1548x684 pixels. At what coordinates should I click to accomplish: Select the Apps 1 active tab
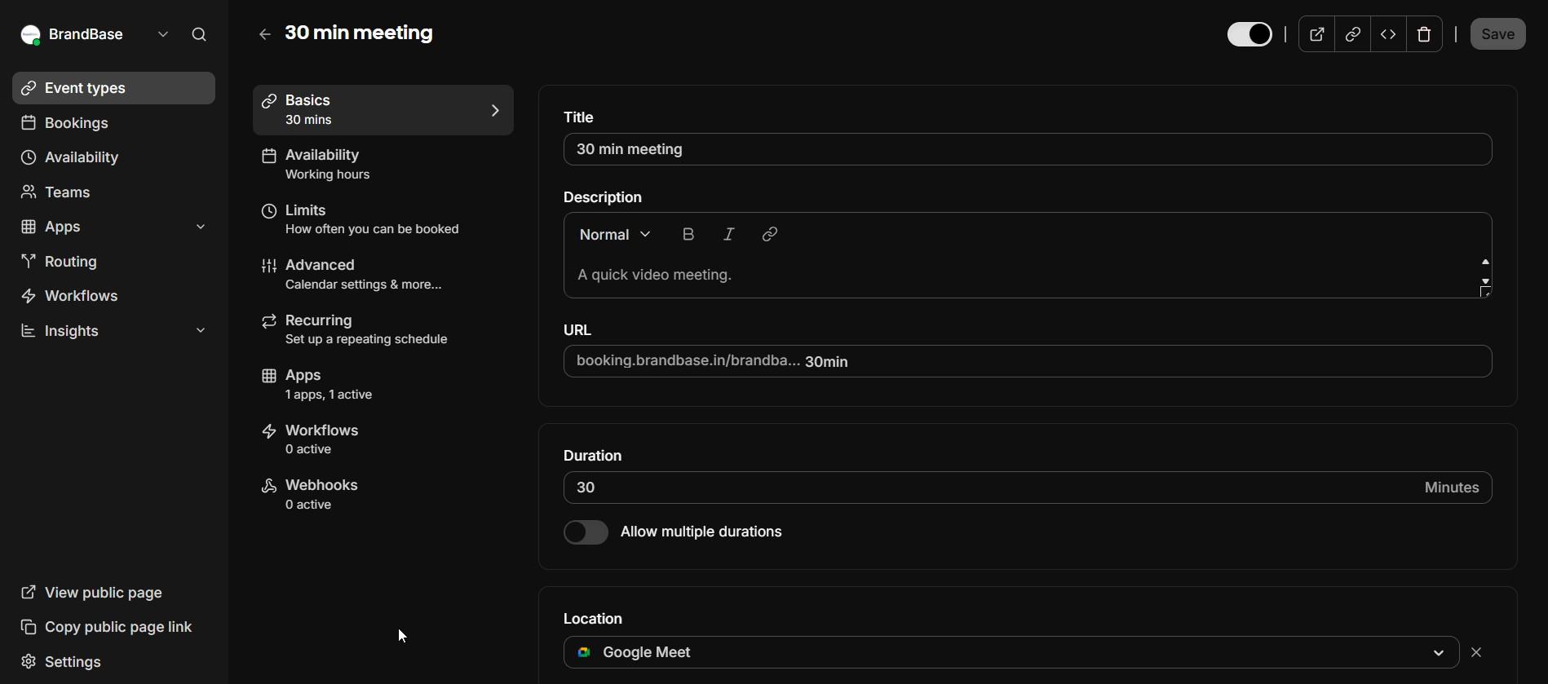(383, 385)
